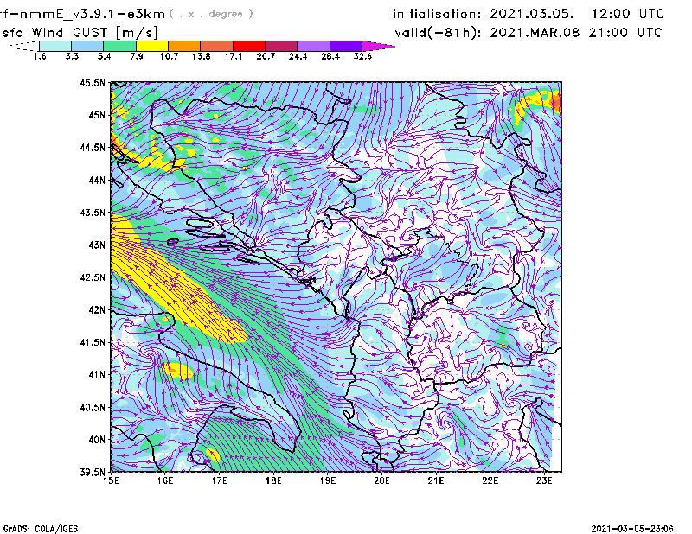Screen dimensions: 692x534
Task: Click the 18E longitude label
Action: pyautogui.click(x=273, y=480)
